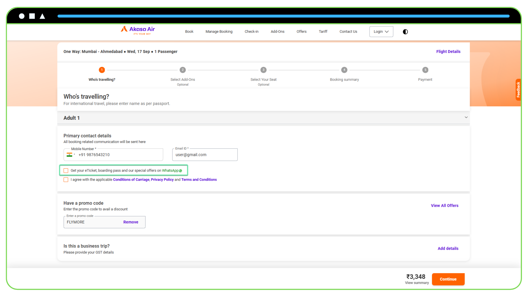The height and width of the screenshot is (297, 528).
Task: Click step circle 5 Payment
Action: pos(425,70)
